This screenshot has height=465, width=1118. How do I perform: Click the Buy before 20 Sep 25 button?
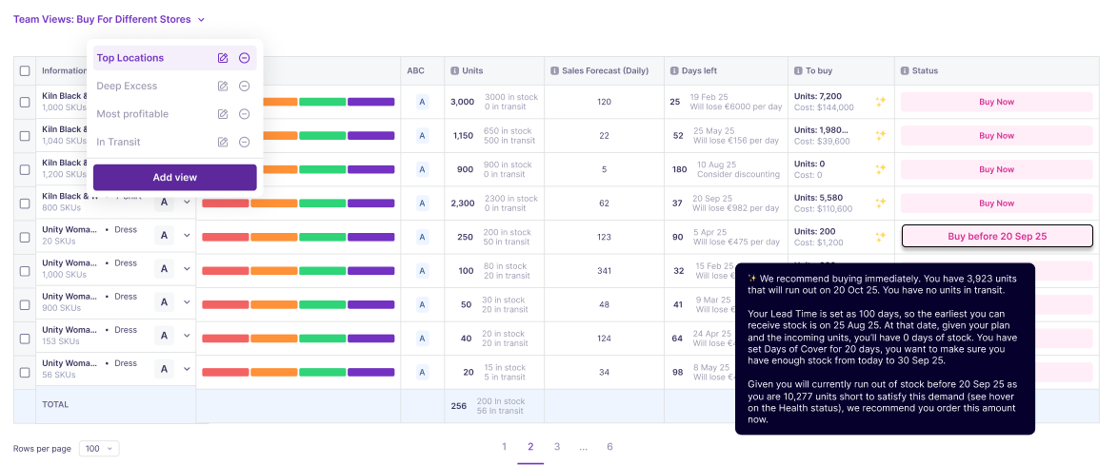(x=997, y=237)
